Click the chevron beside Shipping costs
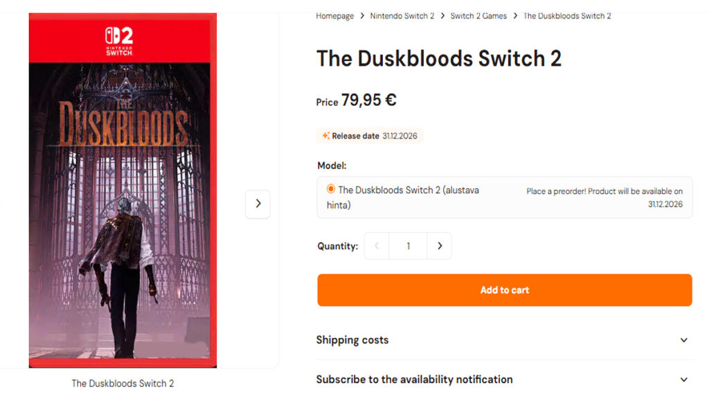709x399 pixels. (x=683, y=340)
